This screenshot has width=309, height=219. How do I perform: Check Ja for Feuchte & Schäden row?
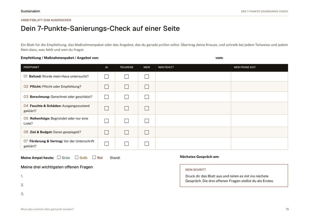pyautogui.click(x=107, y=108)
